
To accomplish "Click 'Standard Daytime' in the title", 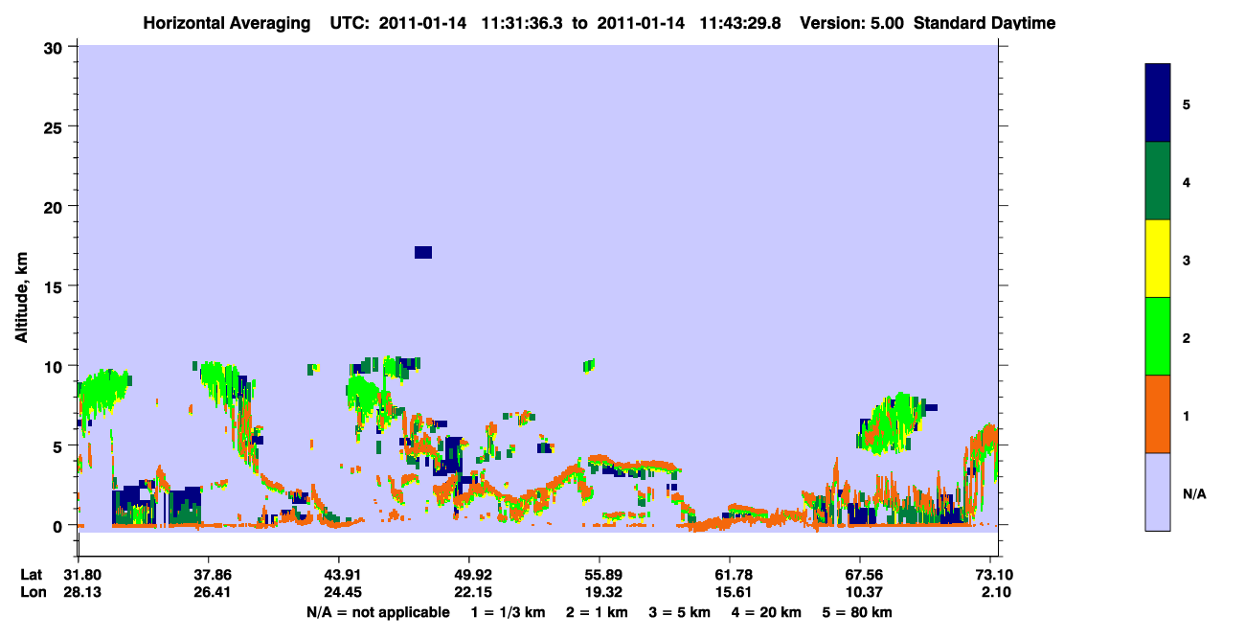I will tap(985, 23).
